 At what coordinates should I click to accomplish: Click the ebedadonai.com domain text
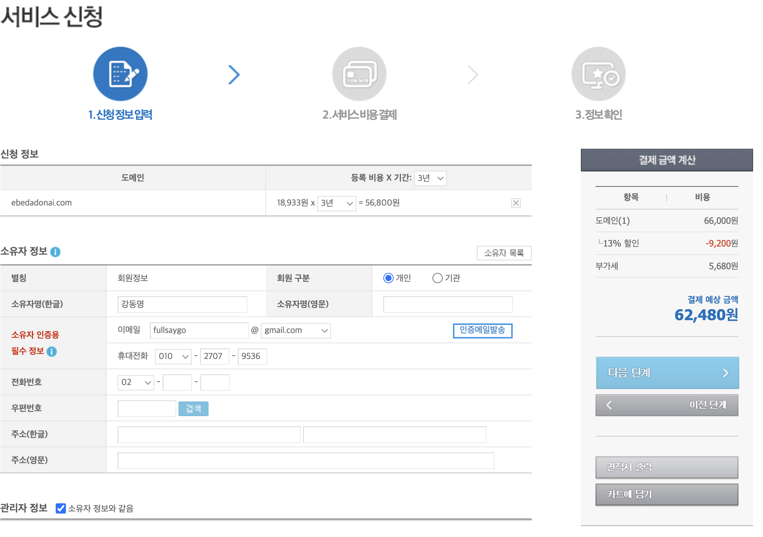41,203
